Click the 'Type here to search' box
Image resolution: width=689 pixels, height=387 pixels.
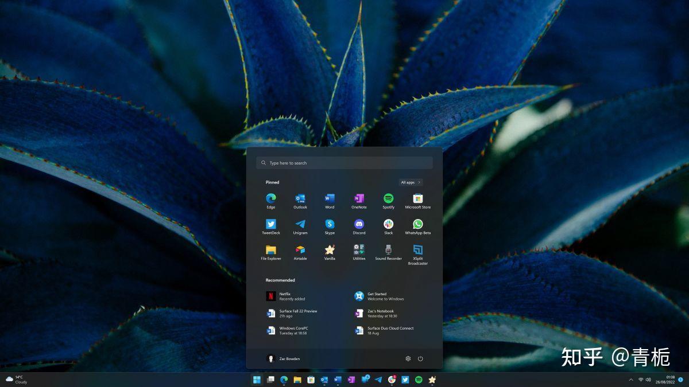(x=344, y=163)
